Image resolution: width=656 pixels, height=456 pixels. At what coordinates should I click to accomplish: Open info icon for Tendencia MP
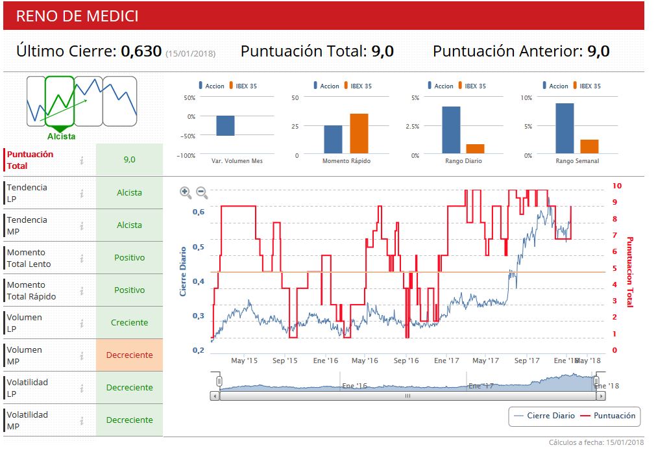tap(82, 225)
